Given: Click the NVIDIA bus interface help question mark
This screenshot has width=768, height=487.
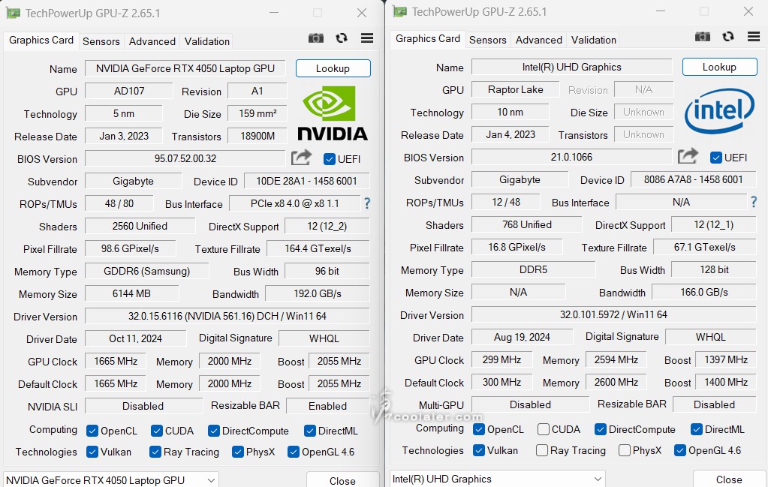Looking at the screenshot, I should pyautogui.click(x=367, y=203).
